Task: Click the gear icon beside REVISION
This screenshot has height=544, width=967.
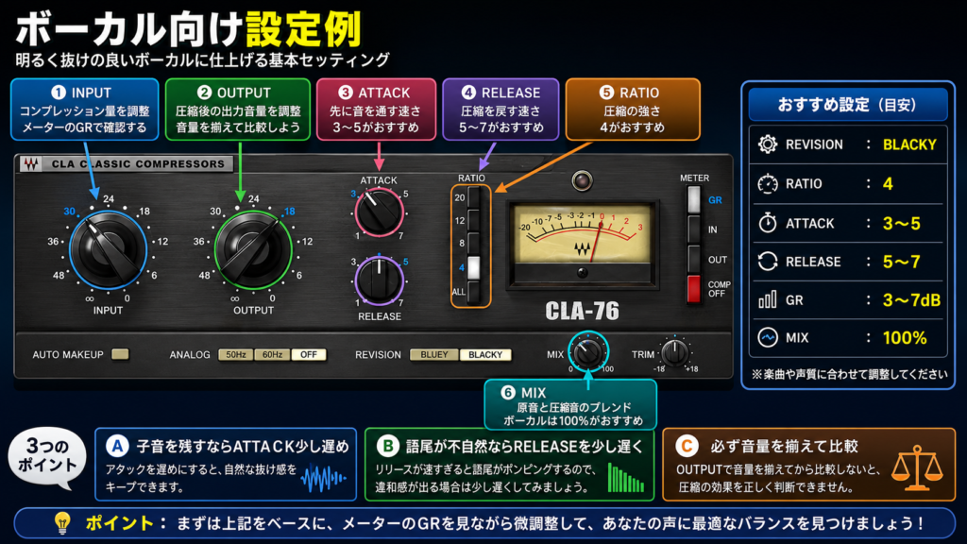Action: pyautogui.click(x=768, y=144)
